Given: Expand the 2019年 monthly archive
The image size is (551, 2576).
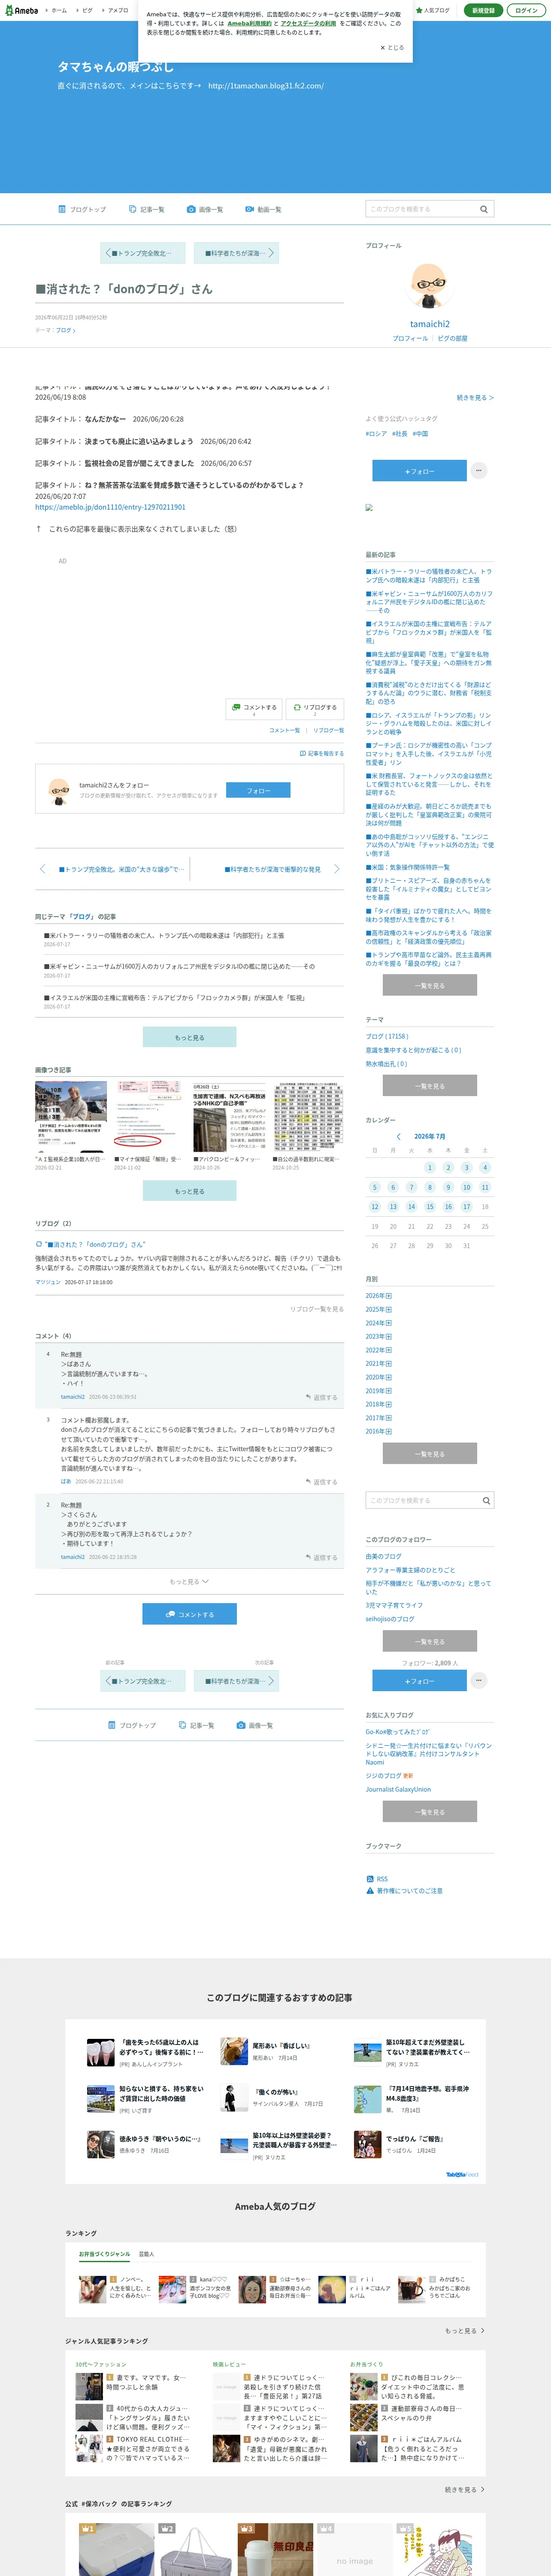Looking at the screenshot, I should click(378, 1390).
